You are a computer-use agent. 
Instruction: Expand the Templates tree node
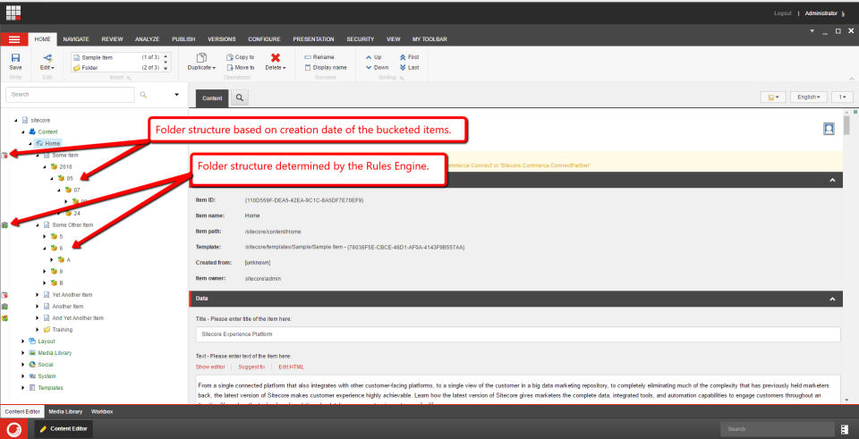pos(23,388)
